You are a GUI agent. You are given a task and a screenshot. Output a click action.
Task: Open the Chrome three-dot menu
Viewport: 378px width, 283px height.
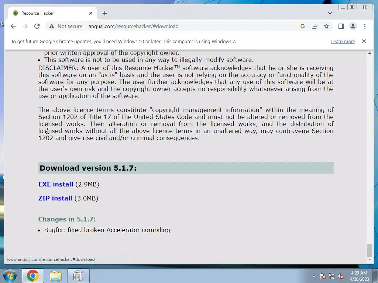tap(365, 26)
